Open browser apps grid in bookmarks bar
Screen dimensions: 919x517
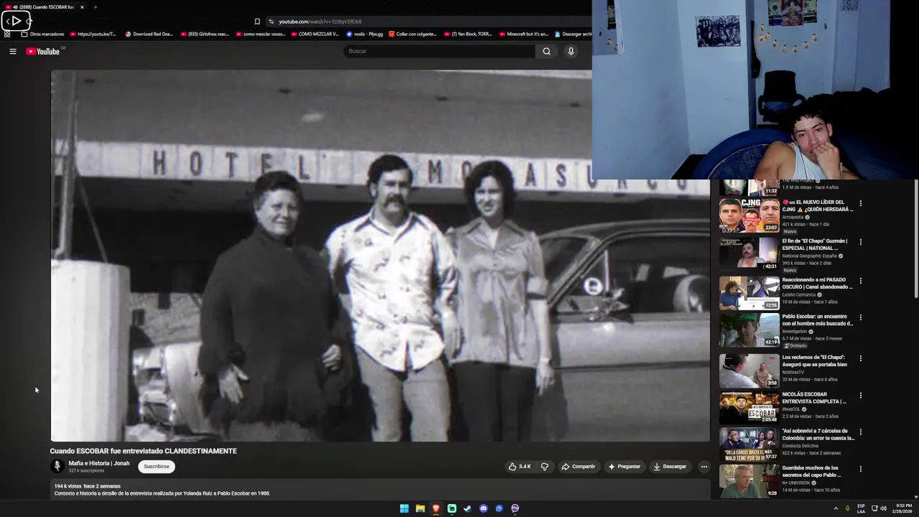tap(7, 34)
